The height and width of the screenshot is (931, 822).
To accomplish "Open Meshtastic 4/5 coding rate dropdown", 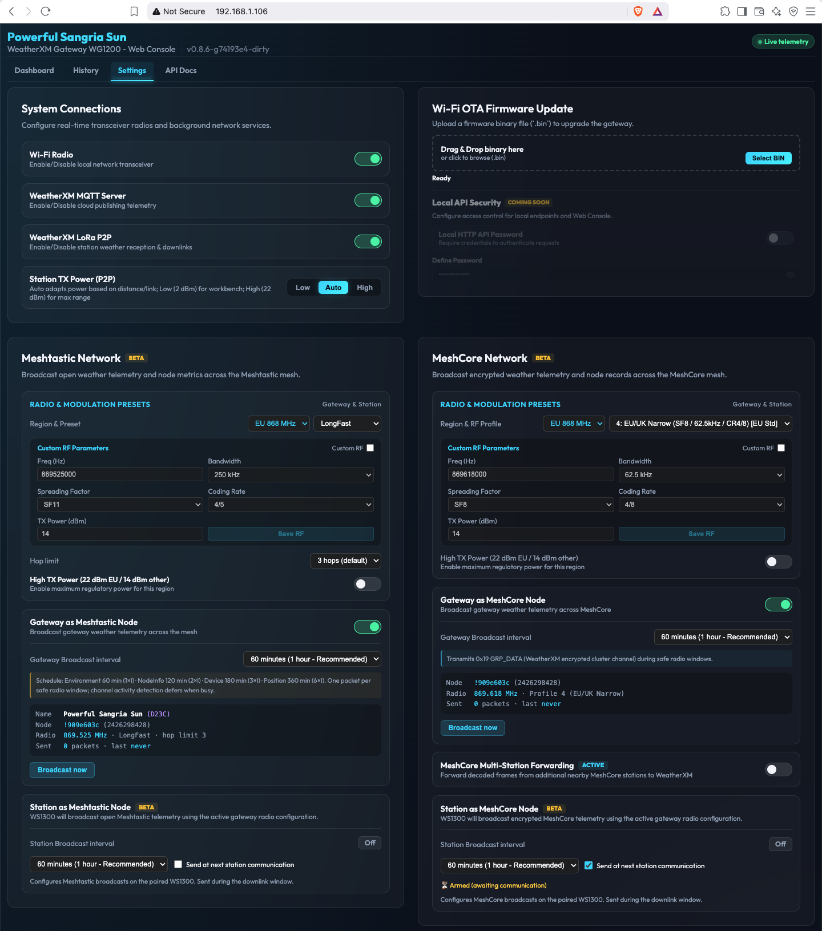I will (291, 505).
